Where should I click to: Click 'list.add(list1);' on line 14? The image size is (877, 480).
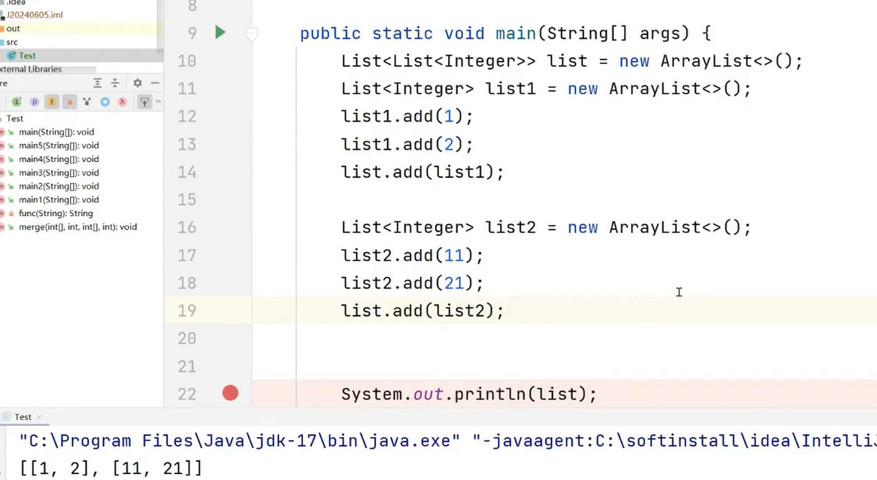(422, 172)
